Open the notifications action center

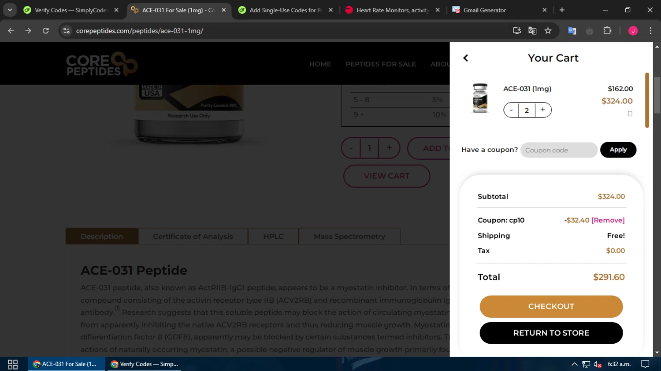click(x=645, y=364)
